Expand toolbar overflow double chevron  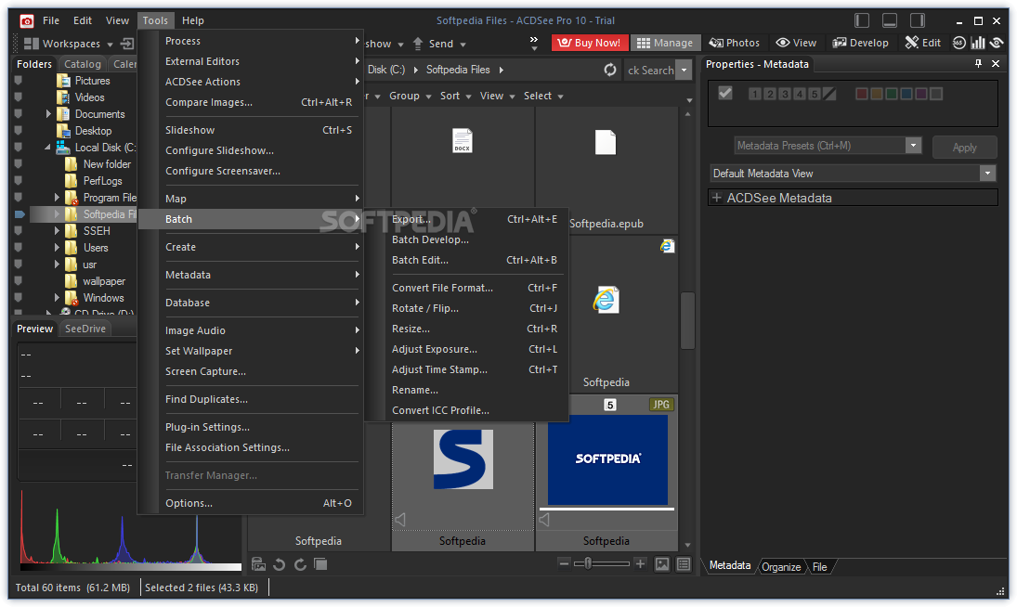[534, 43]
